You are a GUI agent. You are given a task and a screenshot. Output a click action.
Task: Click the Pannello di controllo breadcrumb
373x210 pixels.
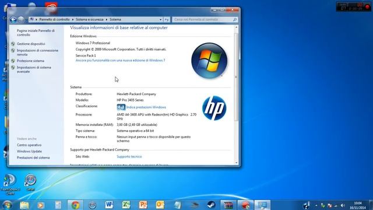pyautogui.click(x=54, y=19)
